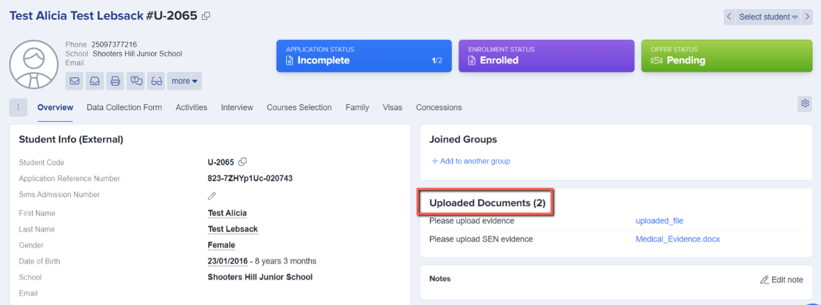Open the Application Status Incomplete card
Viewport: 821px width, 305px height.
click(364, 56)
